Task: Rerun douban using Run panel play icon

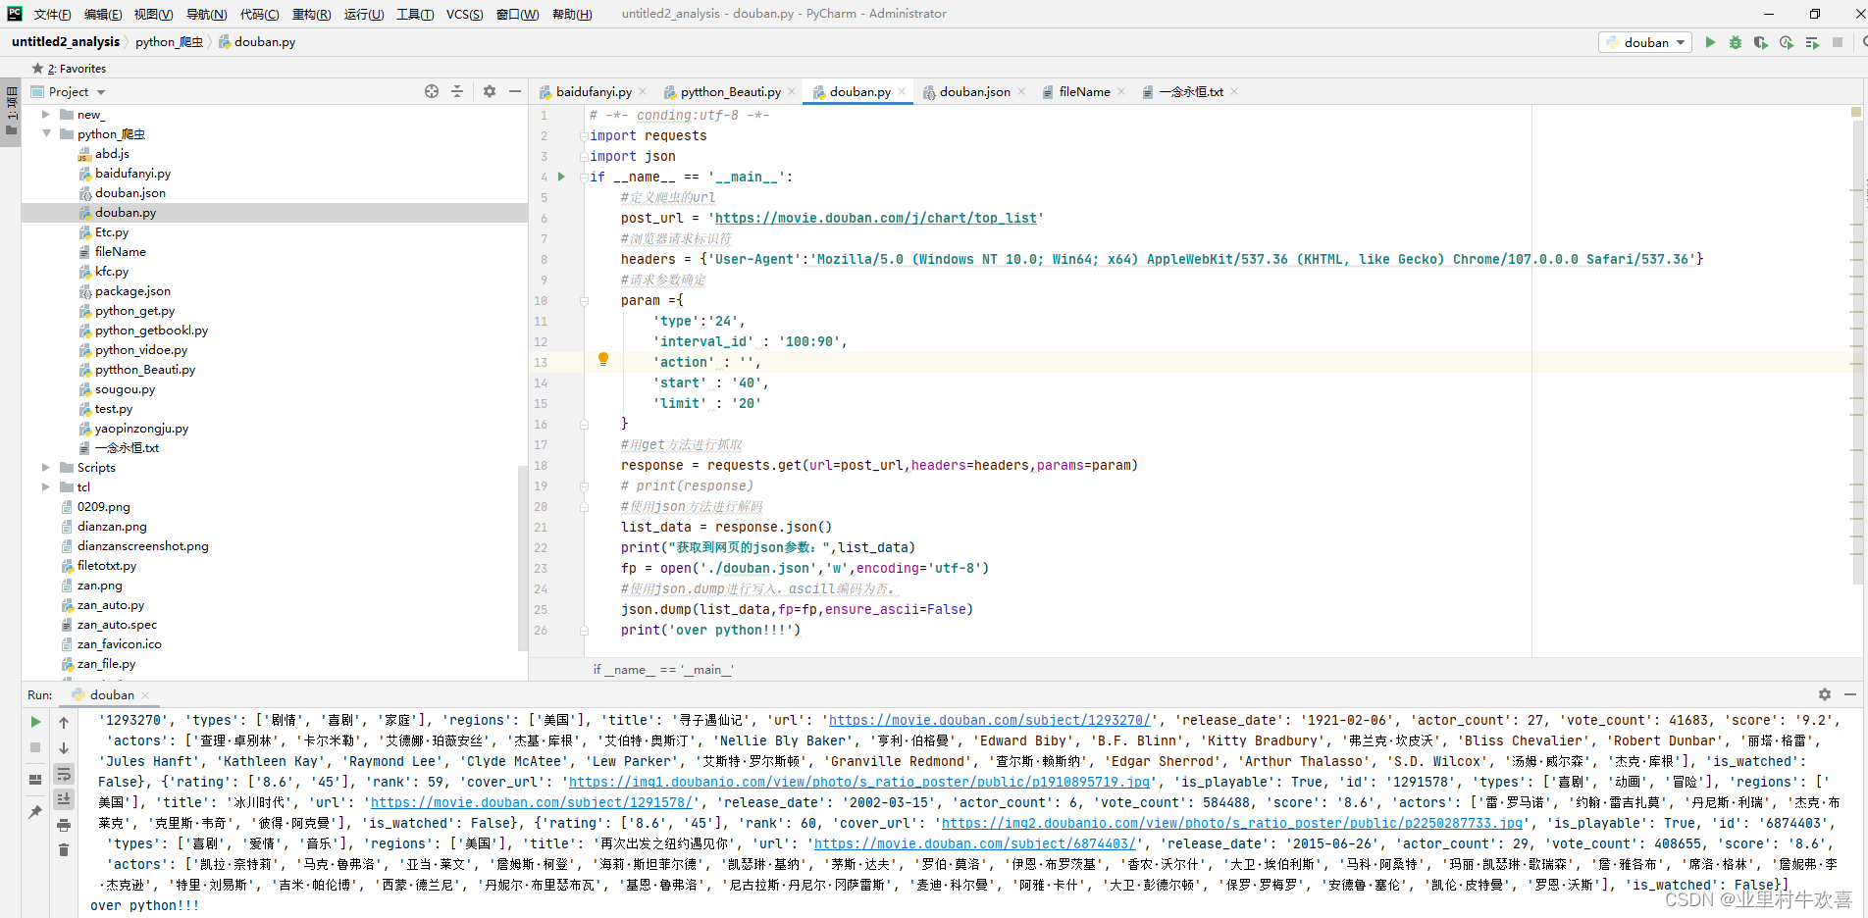Action: [35, 722]
